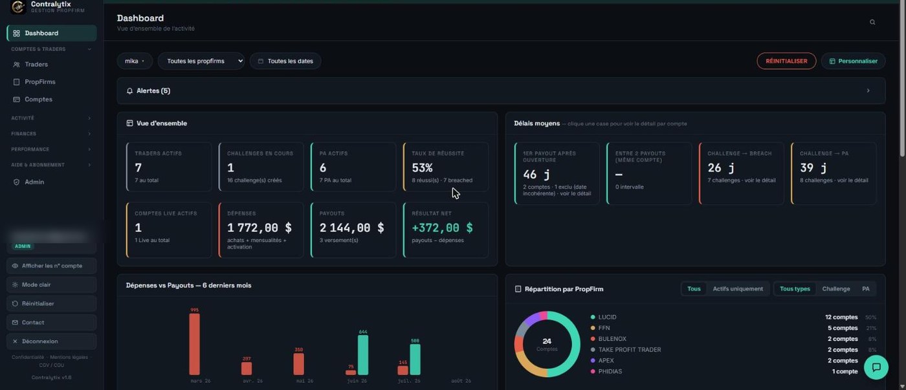Image resolution: width=906 pixels, height=390 pixels.
Task: Toggle Afficher les n° compte
Action: pos(52,266)
